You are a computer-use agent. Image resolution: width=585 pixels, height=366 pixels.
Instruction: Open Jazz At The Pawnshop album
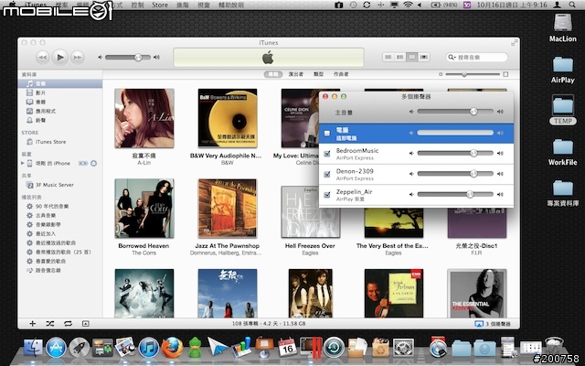pos(228,209)
